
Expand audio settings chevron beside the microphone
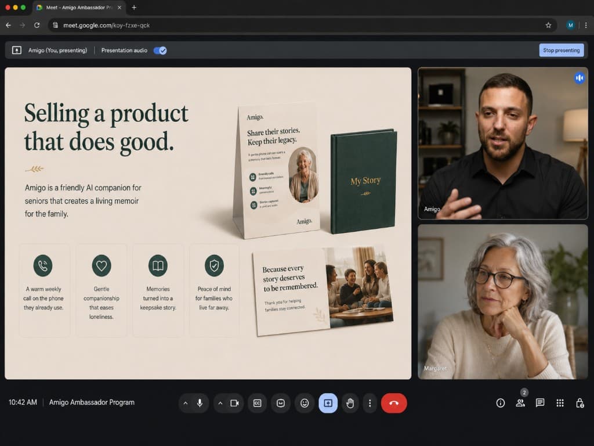[x=185, y=403]
